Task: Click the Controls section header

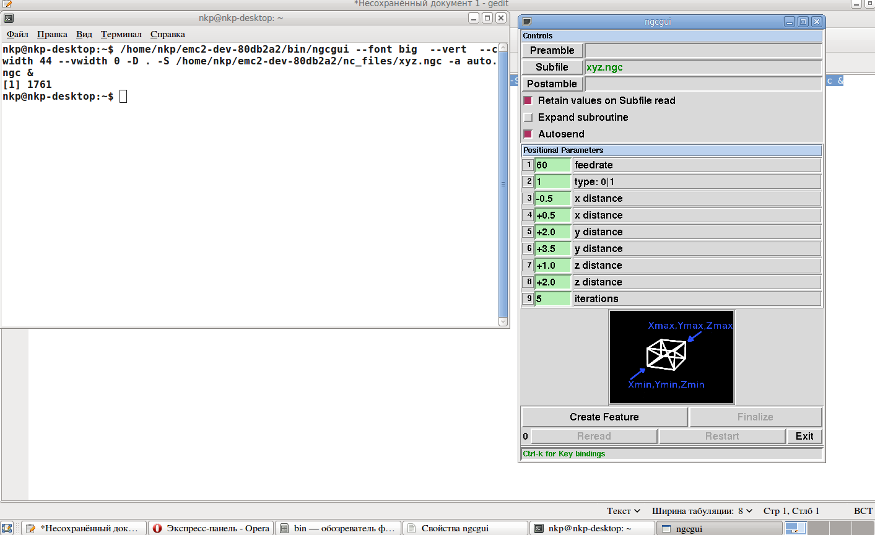Action: tap(672, 36)
